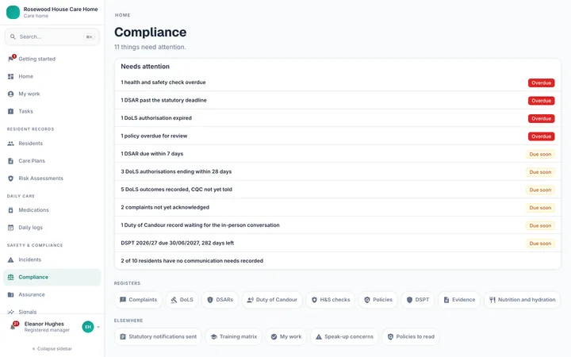Click the Home dashboard icon
Screen dimensions: 571x357
click(10, 76)
